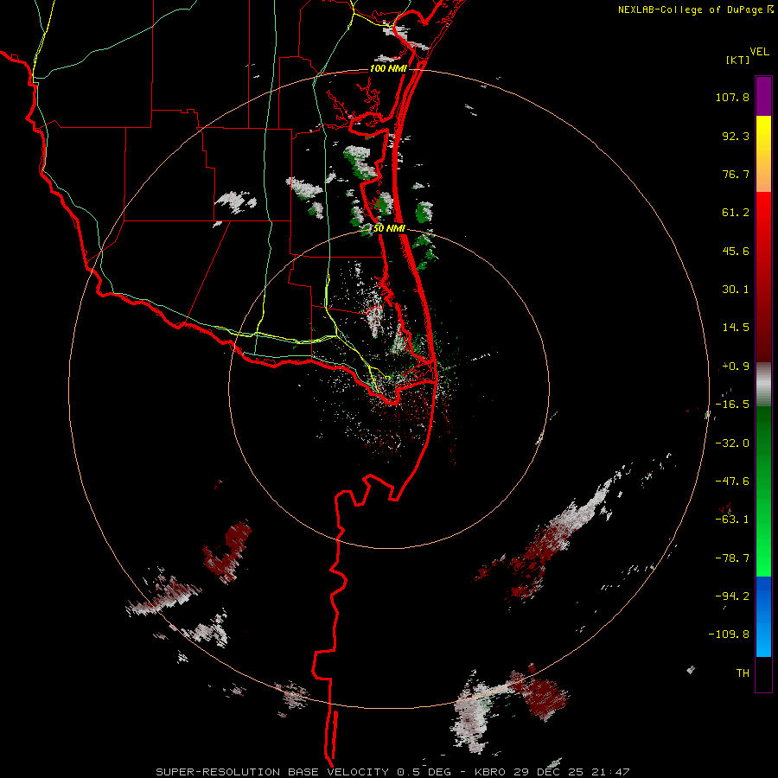
Task: Click the 107.8 value on velocity scale
Action: 732,97
